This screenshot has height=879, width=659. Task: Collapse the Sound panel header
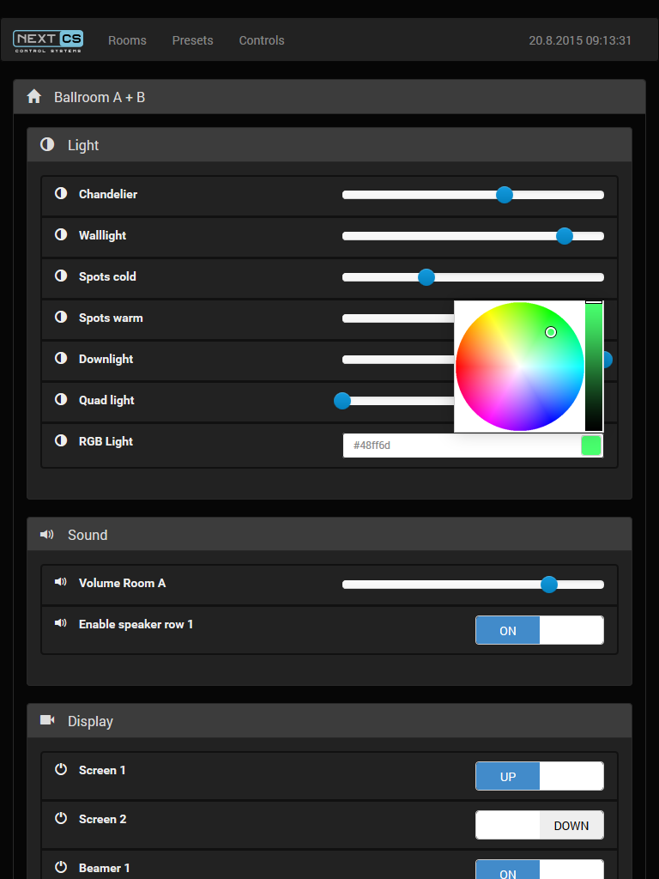point(329,535)
